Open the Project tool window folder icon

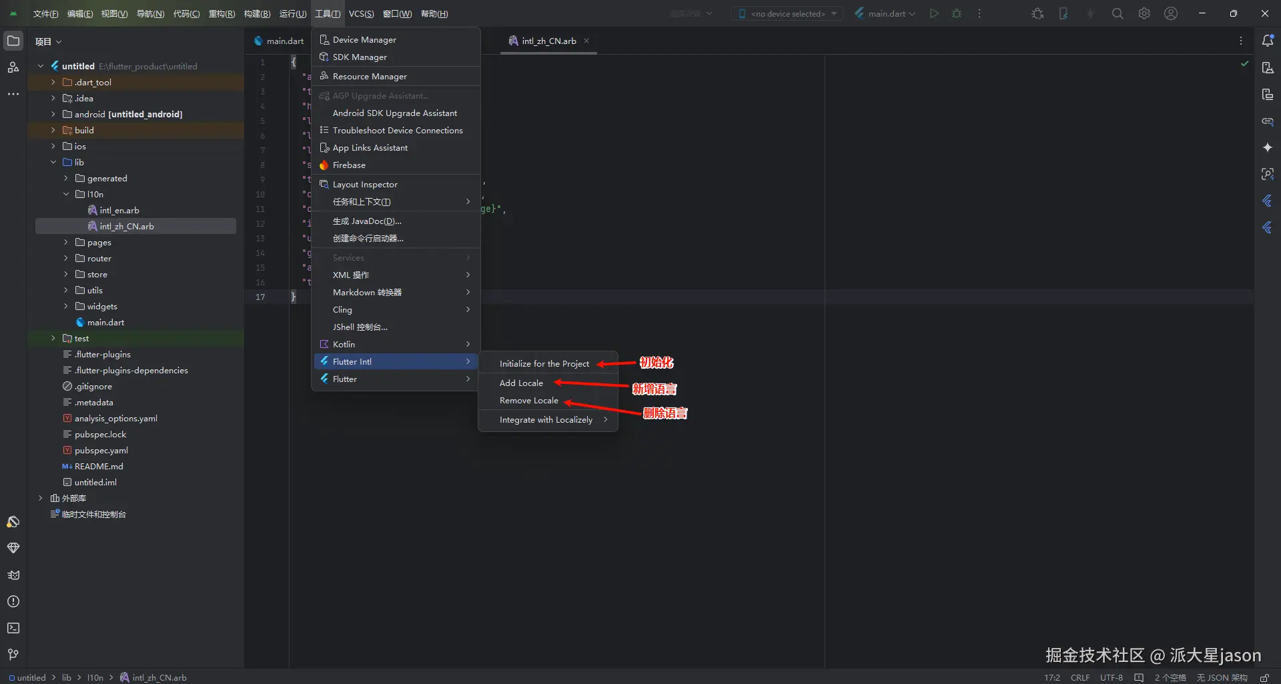tap(13, 41)
